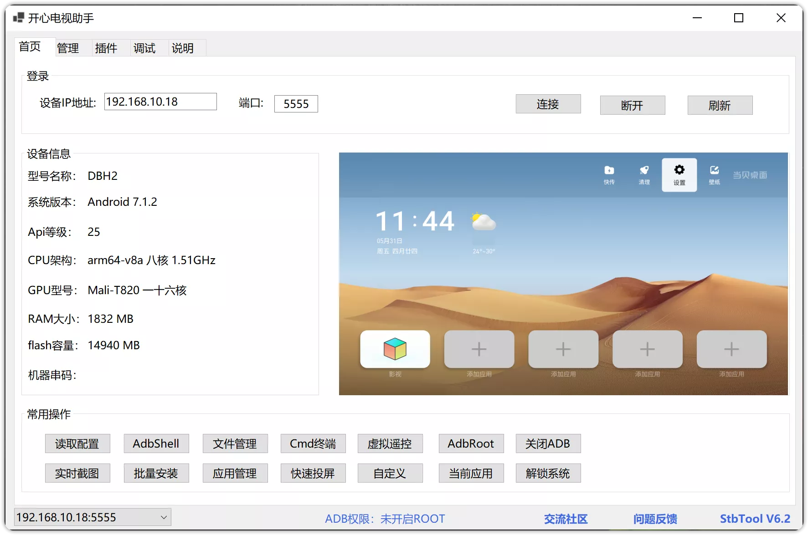Click the weather icon beside the clock

[483, 222]
